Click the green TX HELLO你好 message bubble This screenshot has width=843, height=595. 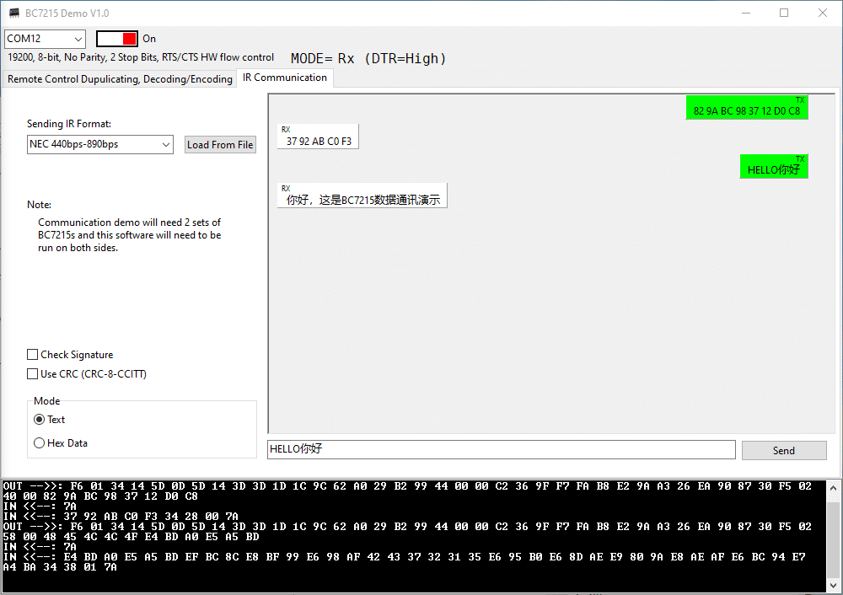pyautogui.click(x=774, y=167)
